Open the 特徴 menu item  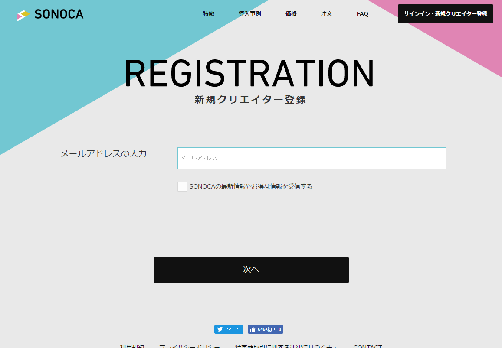pos(208,14)
